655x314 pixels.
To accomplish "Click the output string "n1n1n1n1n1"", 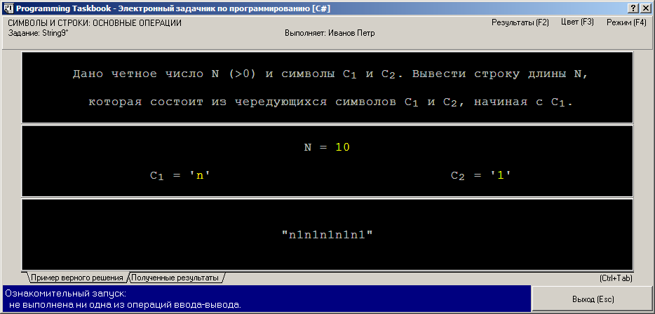I will pos(327,235).
